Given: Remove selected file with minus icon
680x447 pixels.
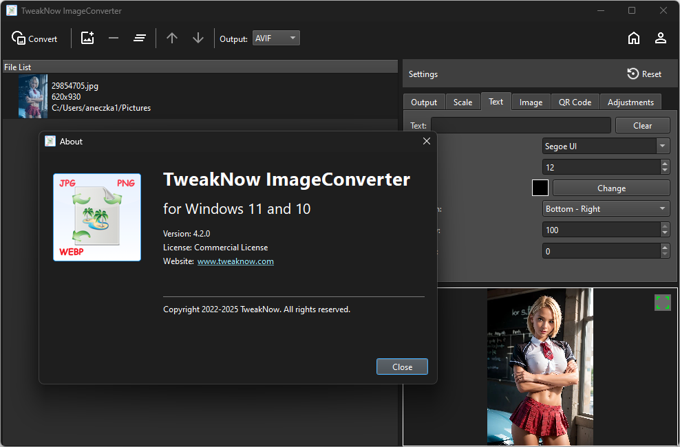Looking at the screenshot, I should tap(114, 38).
